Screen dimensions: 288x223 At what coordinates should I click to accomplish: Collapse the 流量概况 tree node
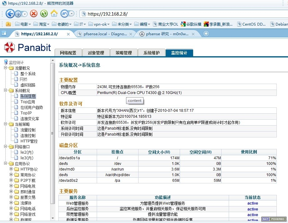pos(6,68)
